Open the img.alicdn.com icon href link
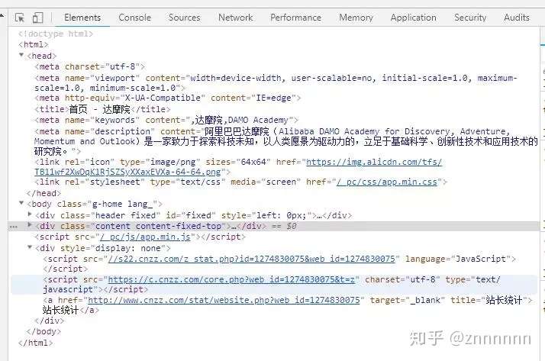 [374, 162]
